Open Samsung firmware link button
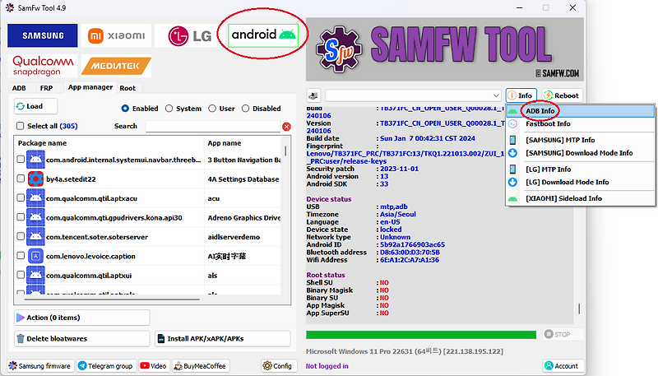Screen dimensions: 658x376 40,366
